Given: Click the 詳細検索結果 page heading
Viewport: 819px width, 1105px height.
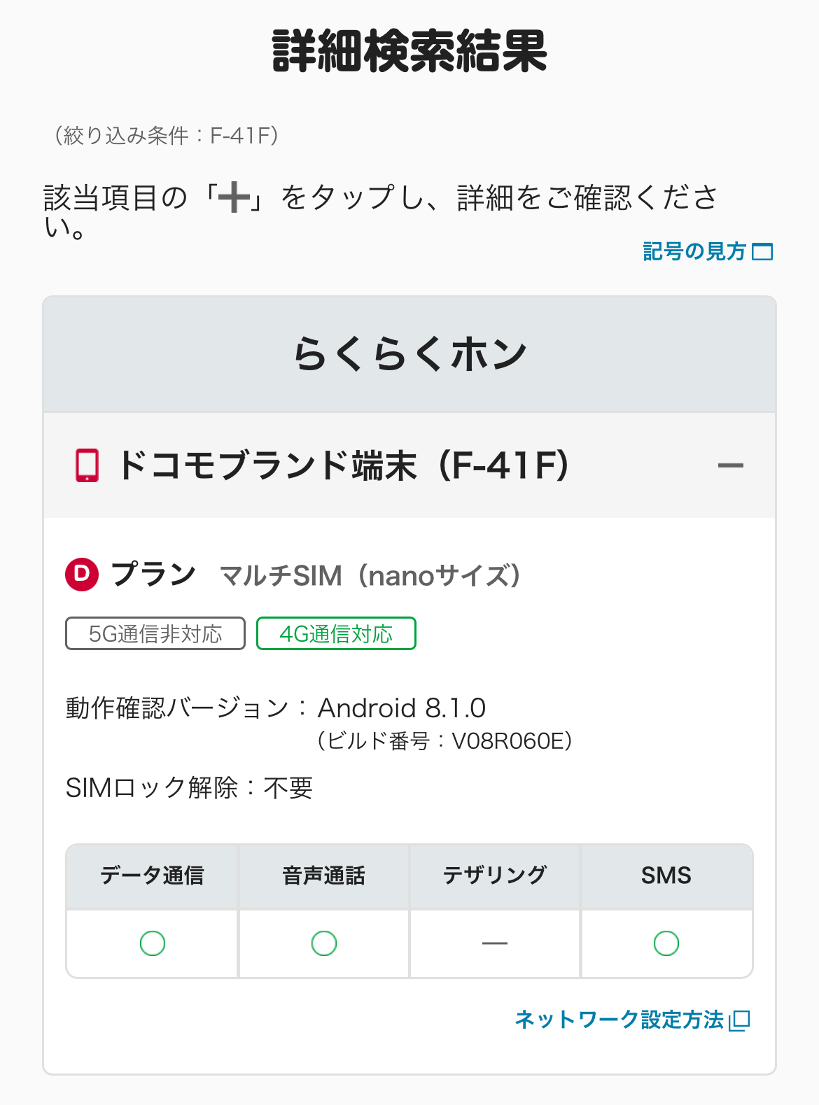Looking at the screenshot, I should [409, 51].
